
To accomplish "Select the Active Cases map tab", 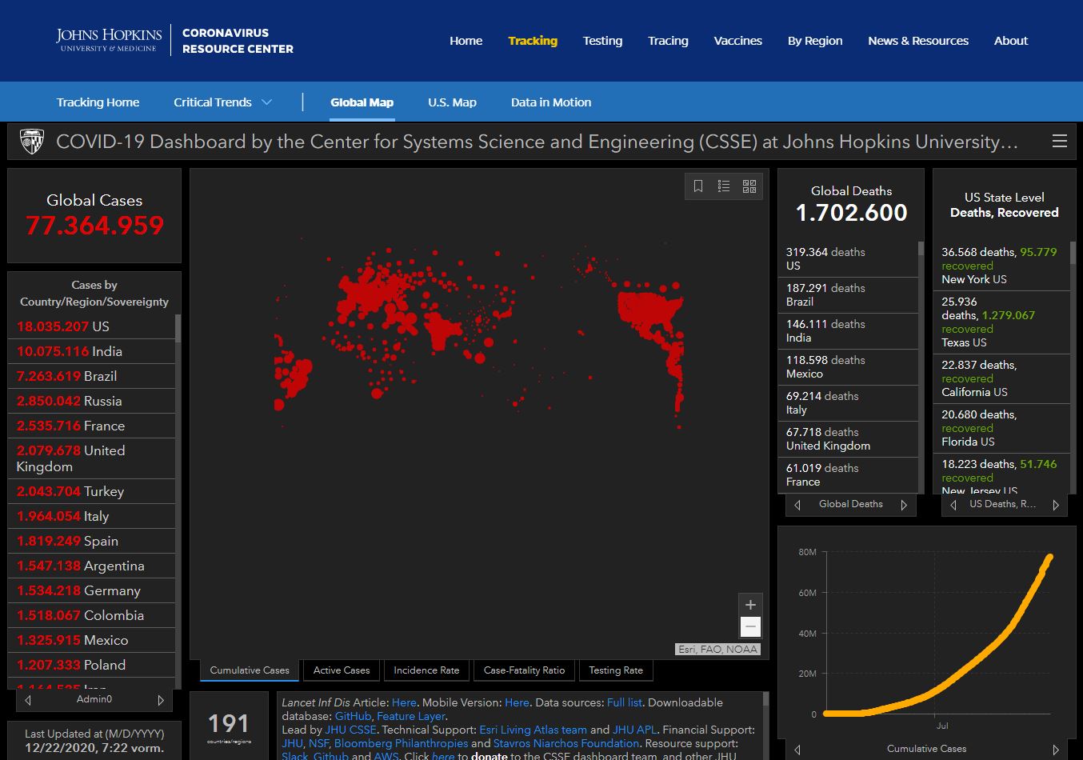I will pyautogui.click(x=342, y=670).
